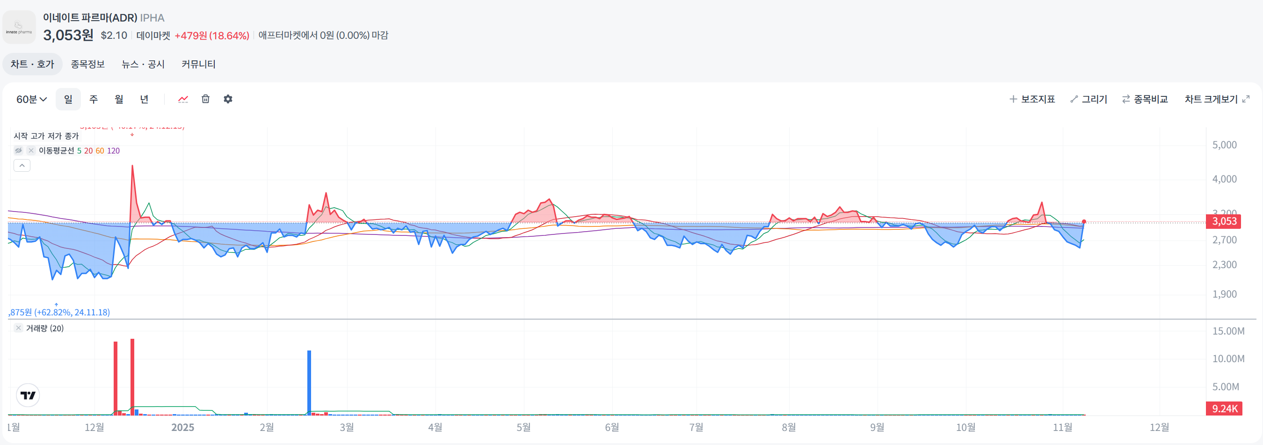
Task: Click the 15.00M volume axis label
Action: pyautogui.click(x=1228, y=331)
